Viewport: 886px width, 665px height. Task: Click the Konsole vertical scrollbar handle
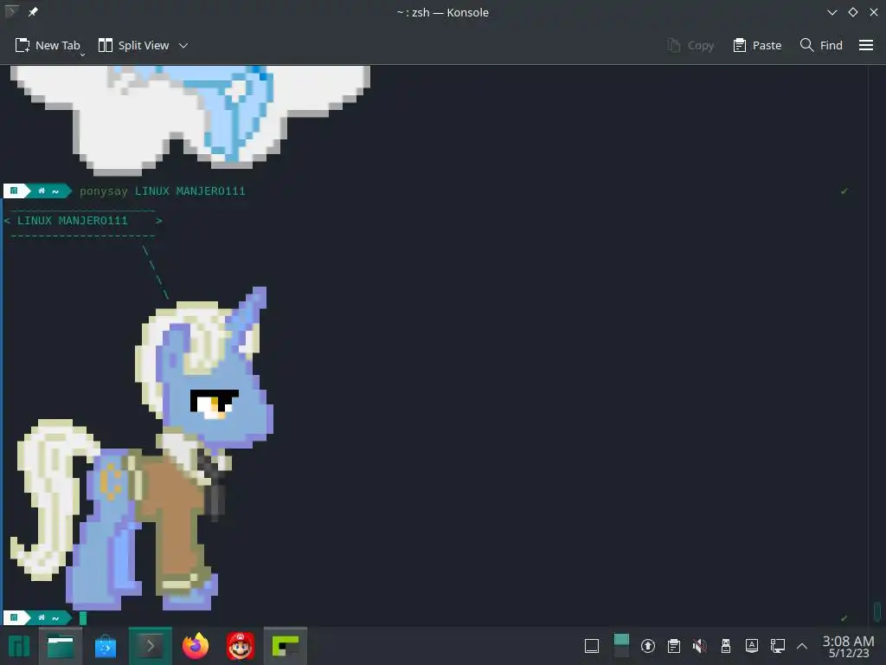[877, 611]
